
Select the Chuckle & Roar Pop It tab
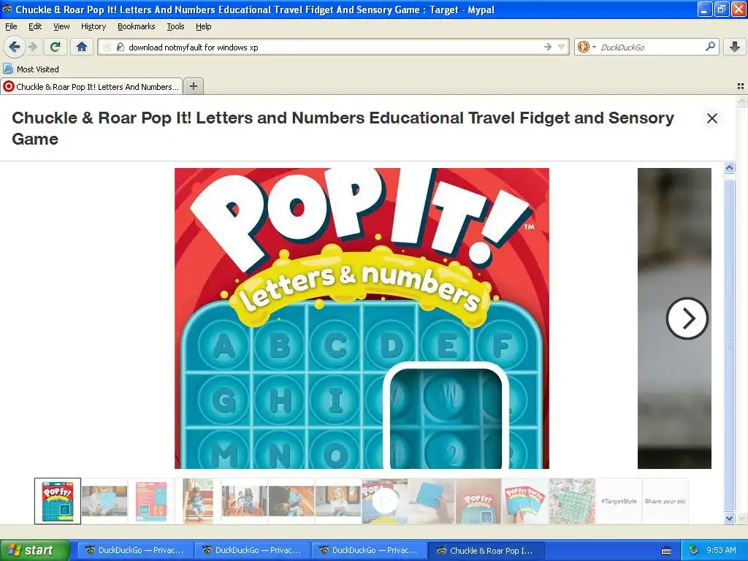click(91, 87)
